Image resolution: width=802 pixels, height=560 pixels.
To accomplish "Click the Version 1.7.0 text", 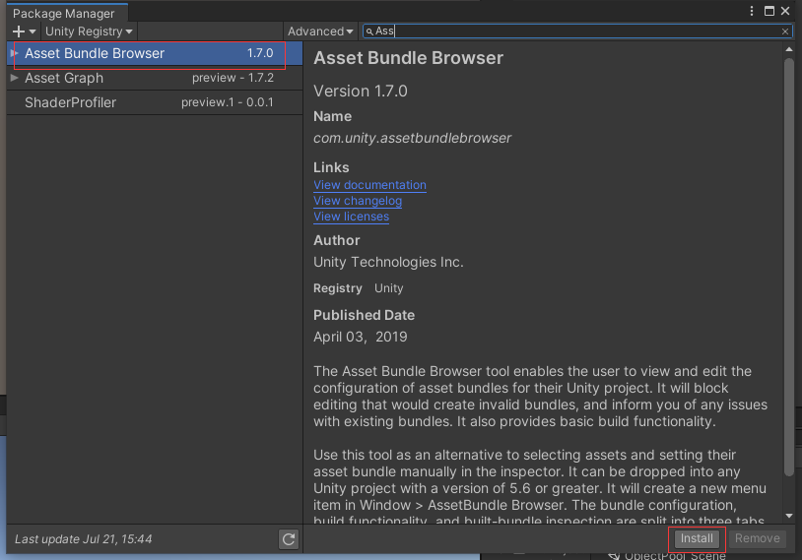I will (x=361, y=91).
